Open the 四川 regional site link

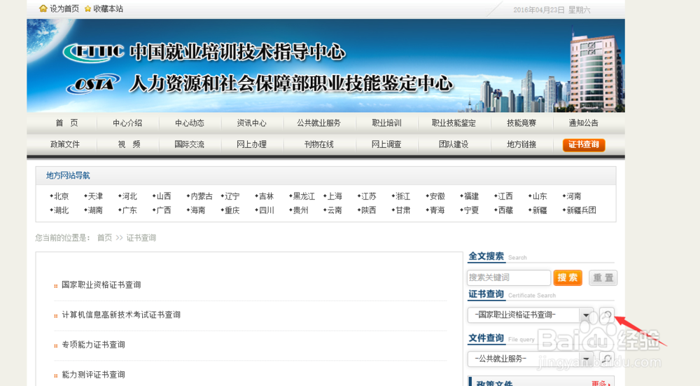click(266, 210)
